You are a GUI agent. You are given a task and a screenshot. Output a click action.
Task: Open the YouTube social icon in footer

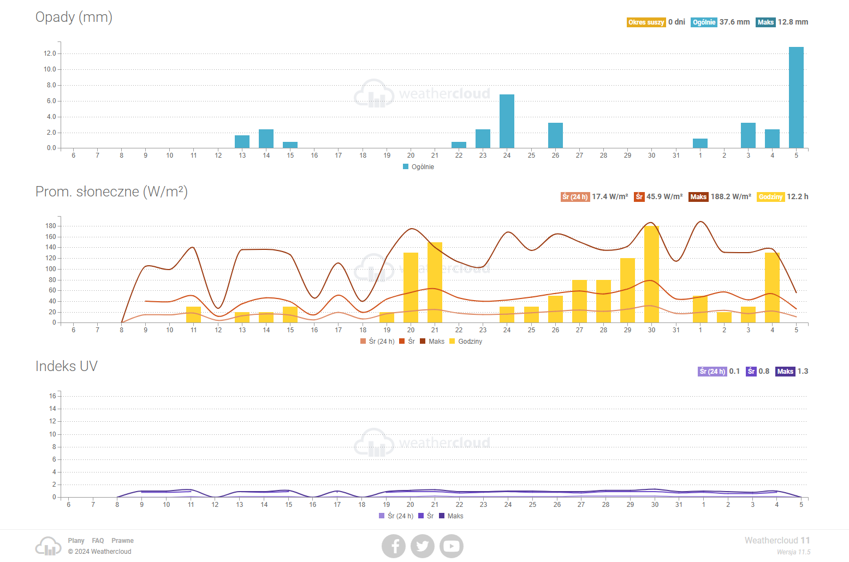[452, 546]
